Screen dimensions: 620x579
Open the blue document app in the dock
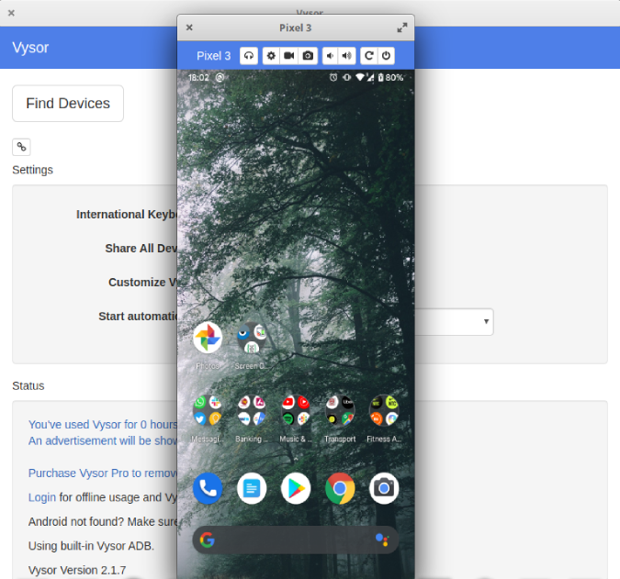252,488
